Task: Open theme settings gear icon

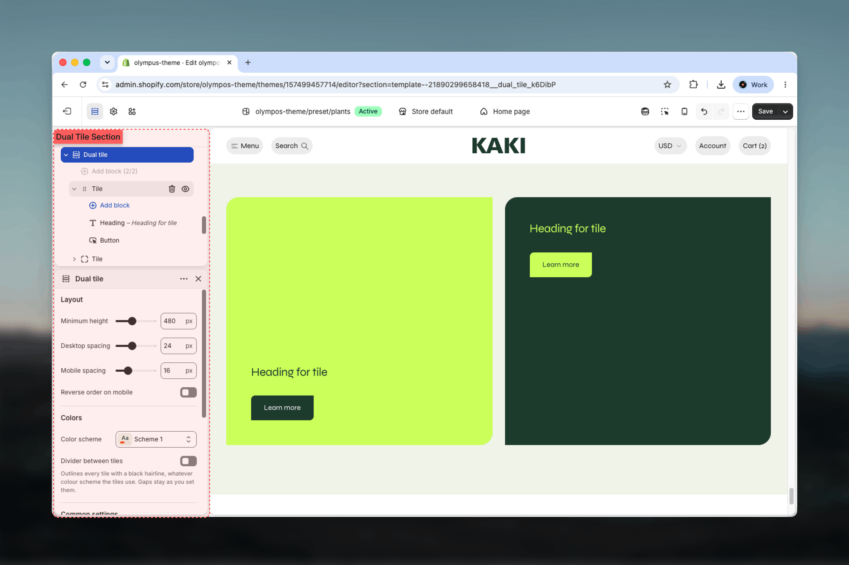Action: tap(114, 111)
